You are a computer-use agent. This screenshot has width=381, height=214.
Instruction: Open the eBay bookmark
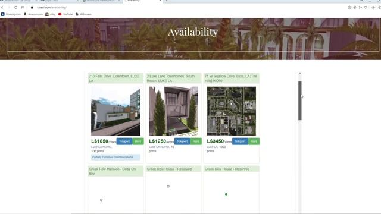point(50,14)
